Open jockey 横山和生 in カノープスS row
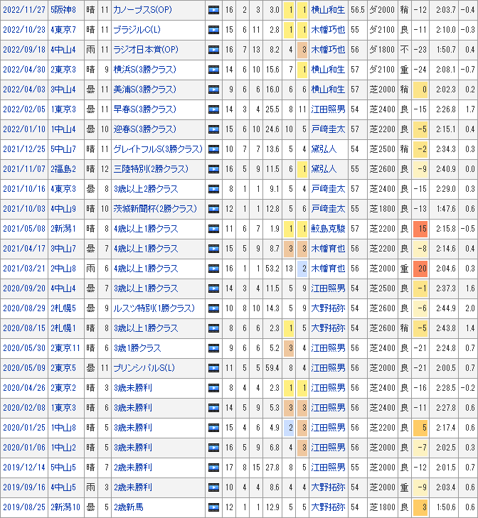The image size is (478, 518). tap(328, 10)
